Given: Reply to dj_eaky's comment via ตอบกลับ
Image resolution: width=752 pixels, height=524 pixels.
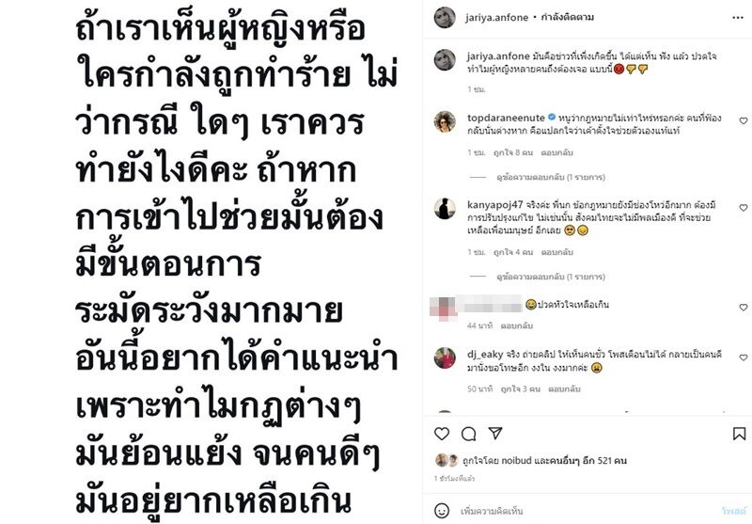Looking at the screenshot, I should pyautogui.click(x=564, y=389).
